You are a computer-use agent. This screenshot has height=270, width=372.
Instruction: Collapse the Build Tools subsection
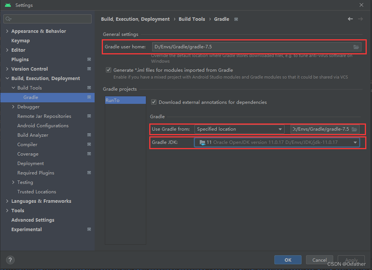[13, 88]
